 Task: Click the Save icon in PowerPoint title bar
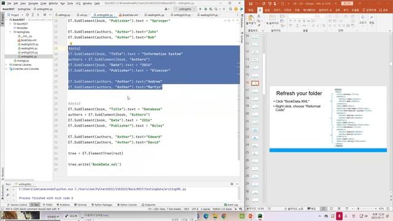click(x=251, y=4)
